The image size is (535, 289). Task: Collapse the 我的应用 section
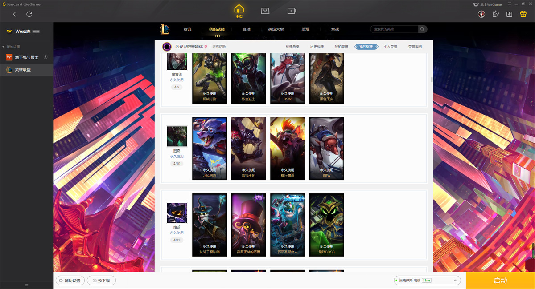[x=11, y=47]
